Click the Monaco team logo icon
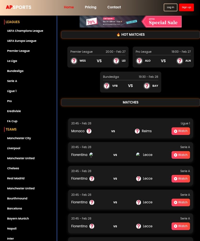The height and width of the screenshot is (241, 200). pyautogui.click(x=89, y=131)
